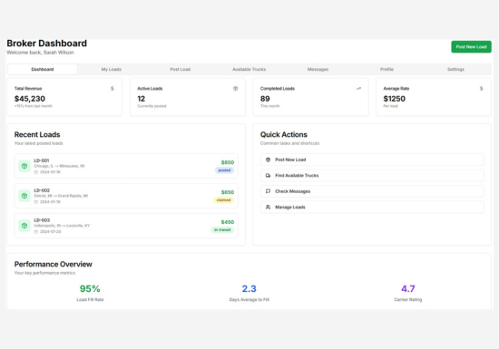Click the $450 rate on LD-003
The height and width of the screenshot is (349, 499).
click(x=228, y=222)
